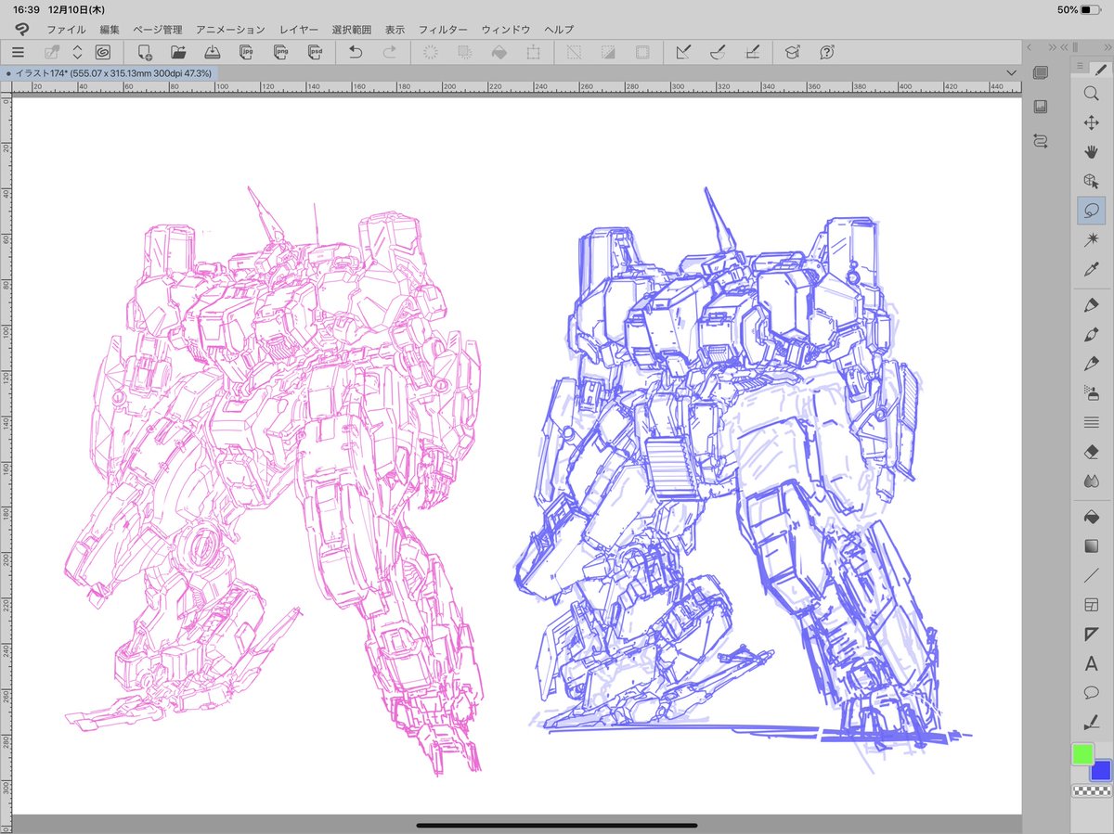Image resolution: width=1114 pixels, height=834 pixels.
Task: Export the canvas as PSD
Action: pyautogui.click(x=315, y=53)
